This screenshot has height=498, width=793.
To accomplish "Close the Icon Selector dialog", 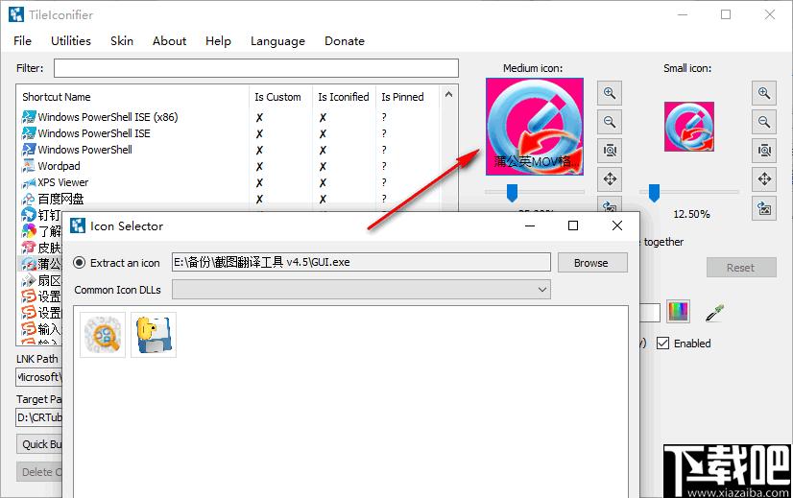I will 617,225.
